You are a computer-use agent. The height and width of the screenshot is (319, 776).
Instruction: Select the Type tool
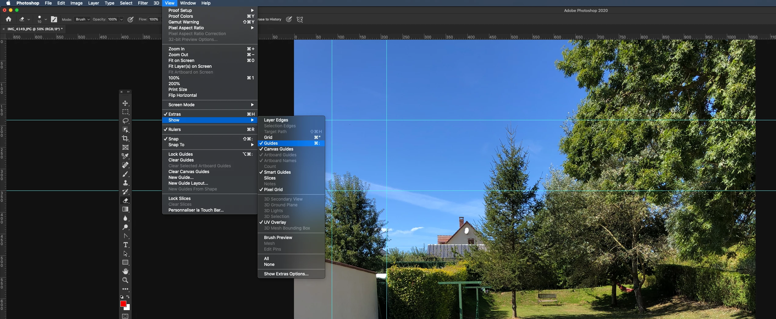pos(125,245)
